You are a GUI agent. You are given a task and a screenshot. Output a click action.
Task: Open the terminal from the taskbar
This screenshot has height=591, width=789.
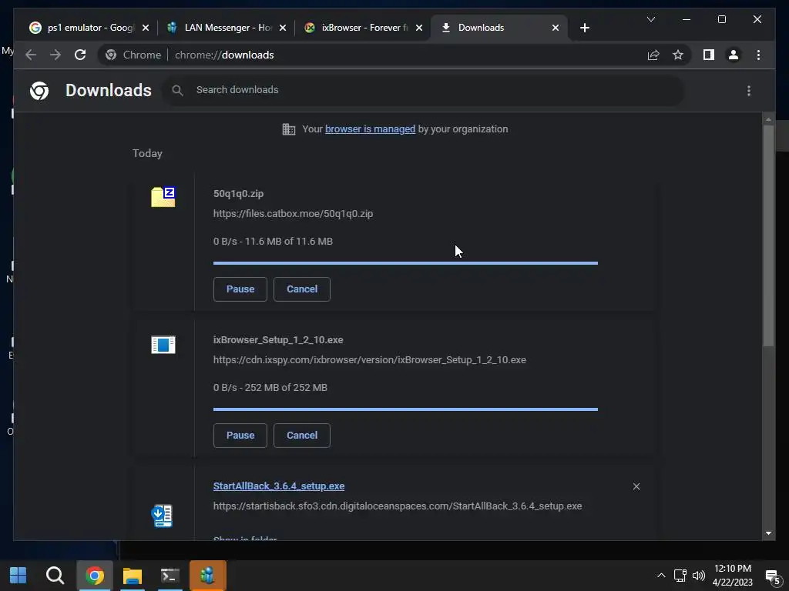pyautogui.click(x=170, y=576)
